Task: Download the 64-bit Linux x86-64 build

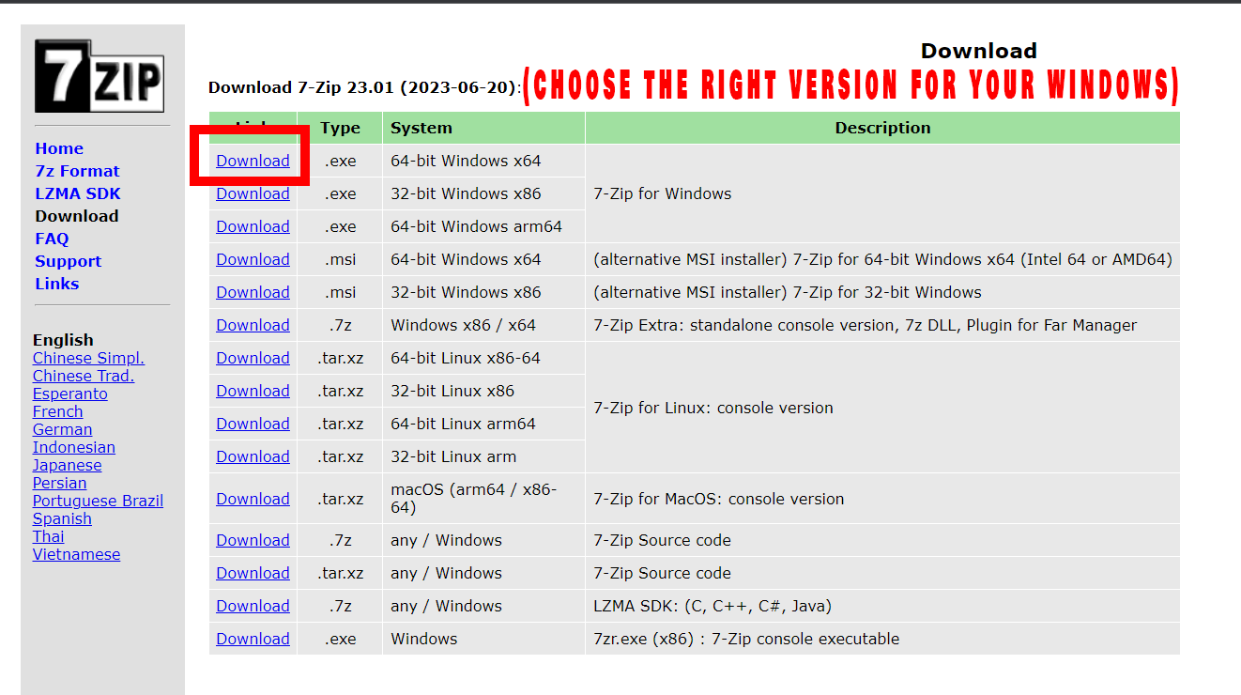Action: (253, 357)
